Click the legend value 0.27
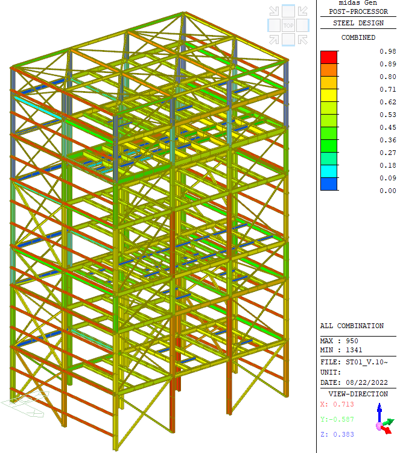Viewport: 400px width, 453px height. click(388, 153)
